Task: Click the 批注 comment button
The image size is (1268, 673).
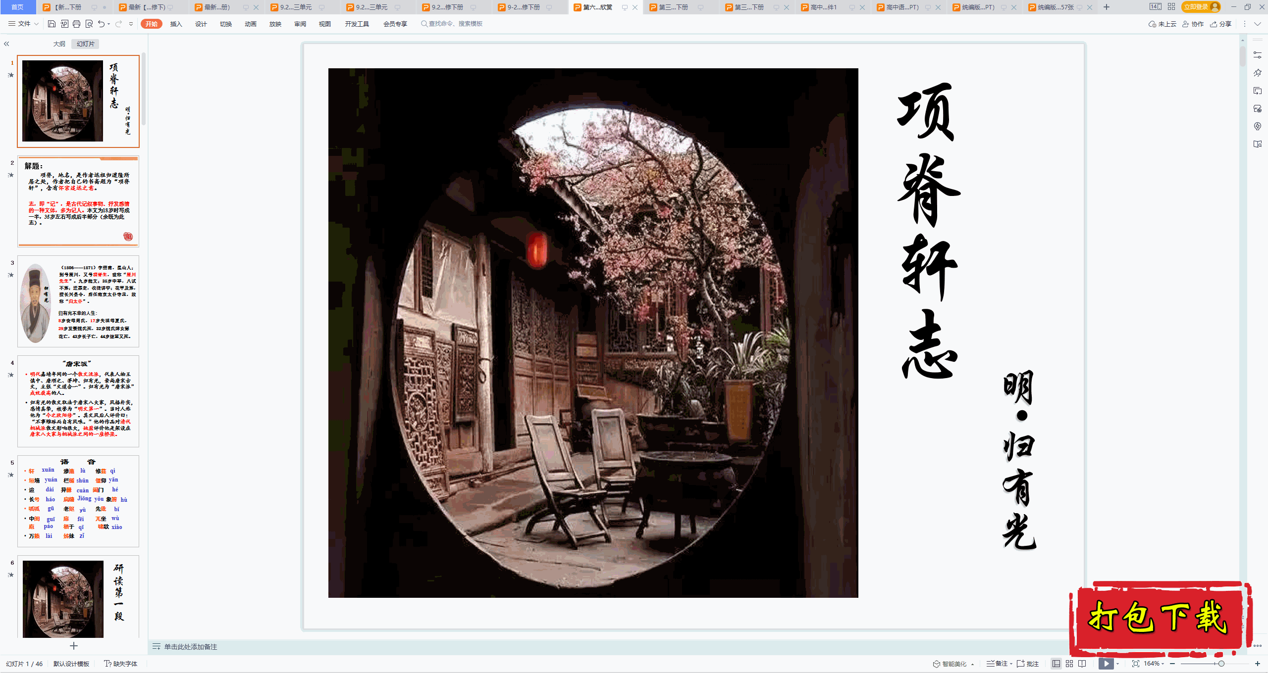Action: tap(1028, 664)
